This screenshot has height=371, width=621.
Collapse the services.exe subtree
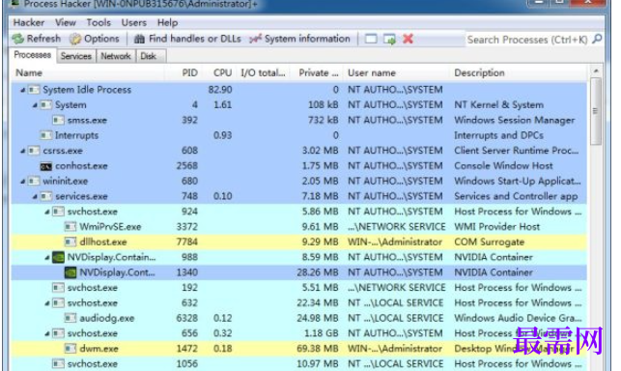[x=35, y=196]
